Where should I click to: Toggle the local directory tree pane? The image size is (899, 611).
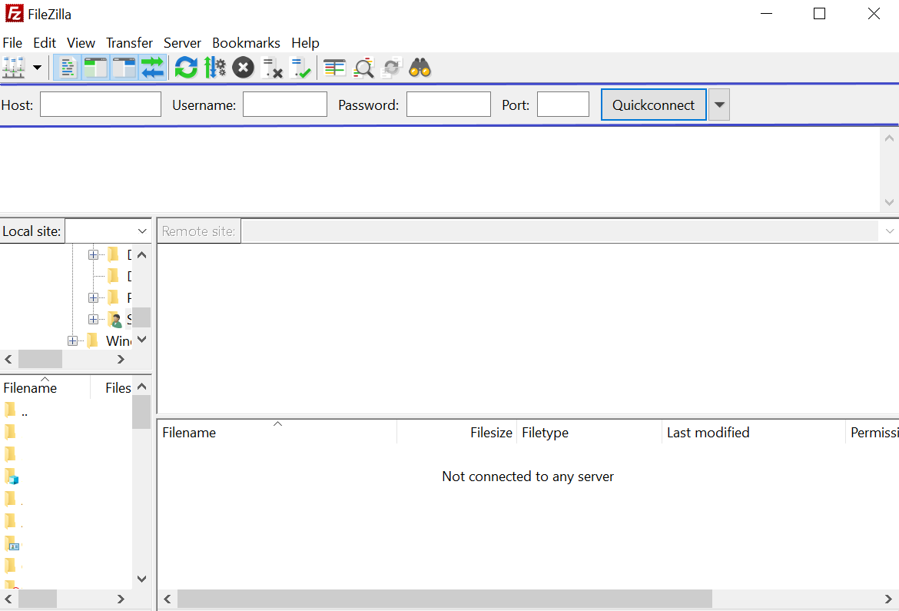(96, 68)
